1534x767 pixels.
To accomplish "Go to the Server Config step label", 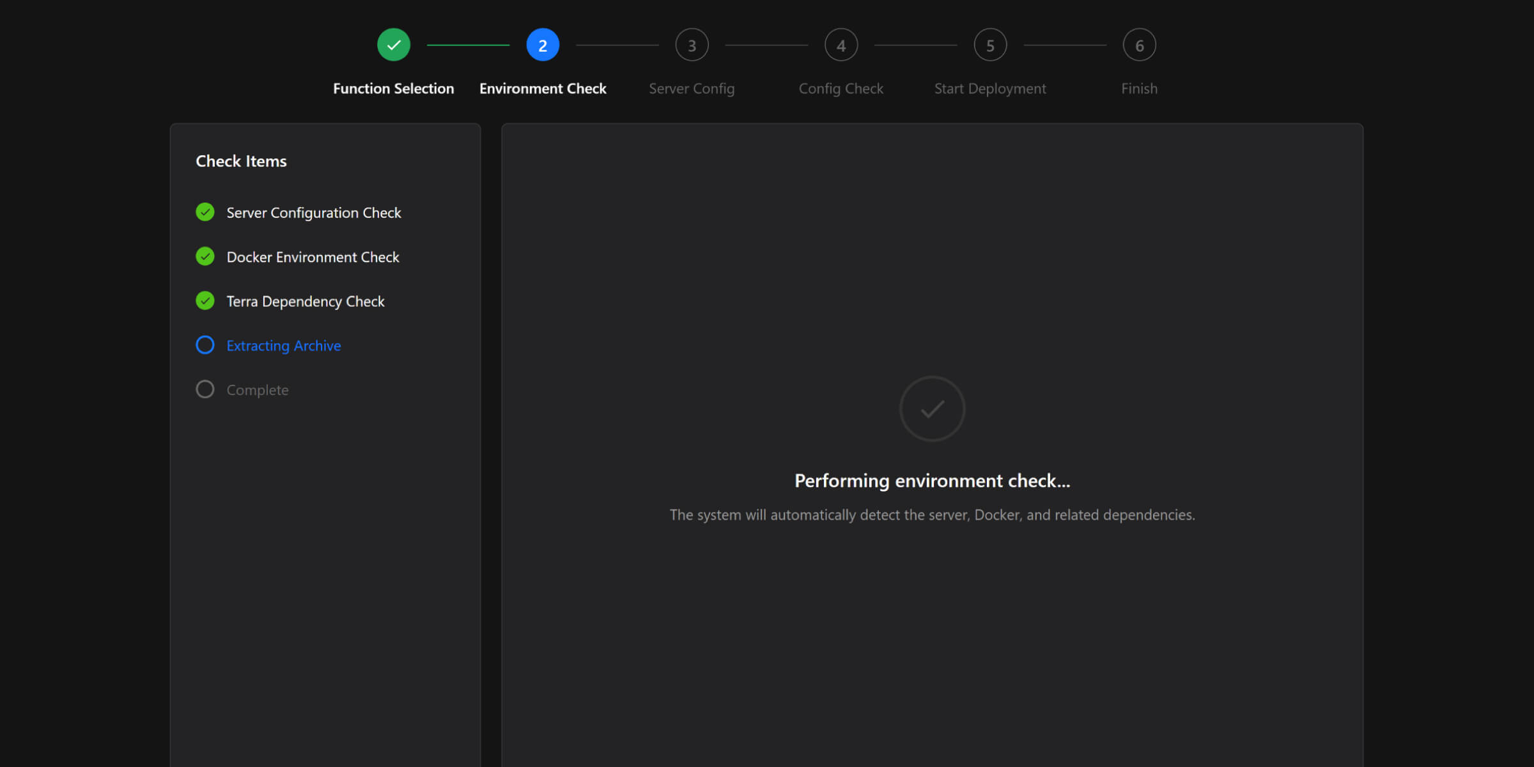I will tap(692, 89).
